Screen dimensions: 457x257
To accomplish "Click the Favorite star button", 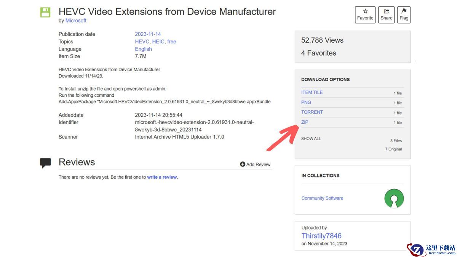I will pyautogui.click(x=365, y=15).
